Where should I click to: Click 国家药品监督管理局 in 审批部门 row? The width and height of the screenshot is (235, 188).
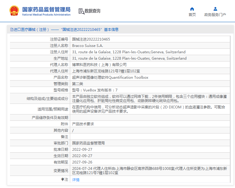88,143
